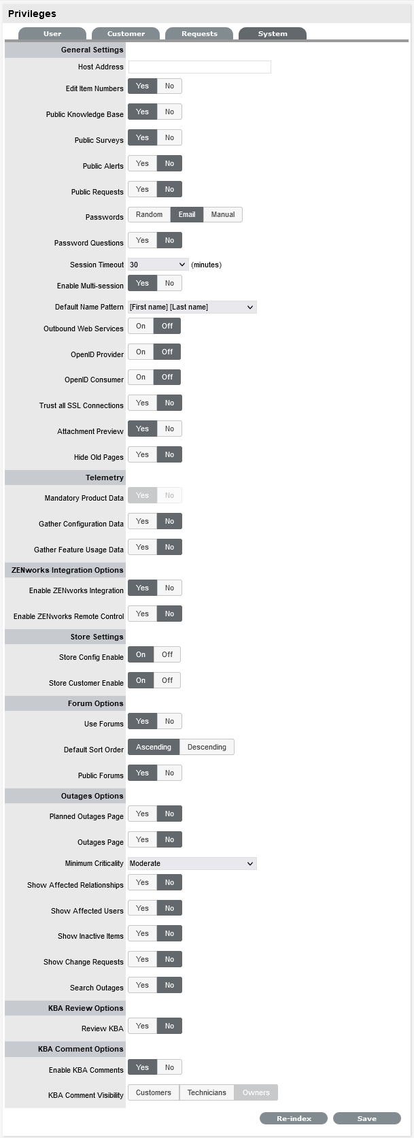Turn Store Config Enable Off
The height and width of the screenshot is (1138, 414).
tap(167, 655)
